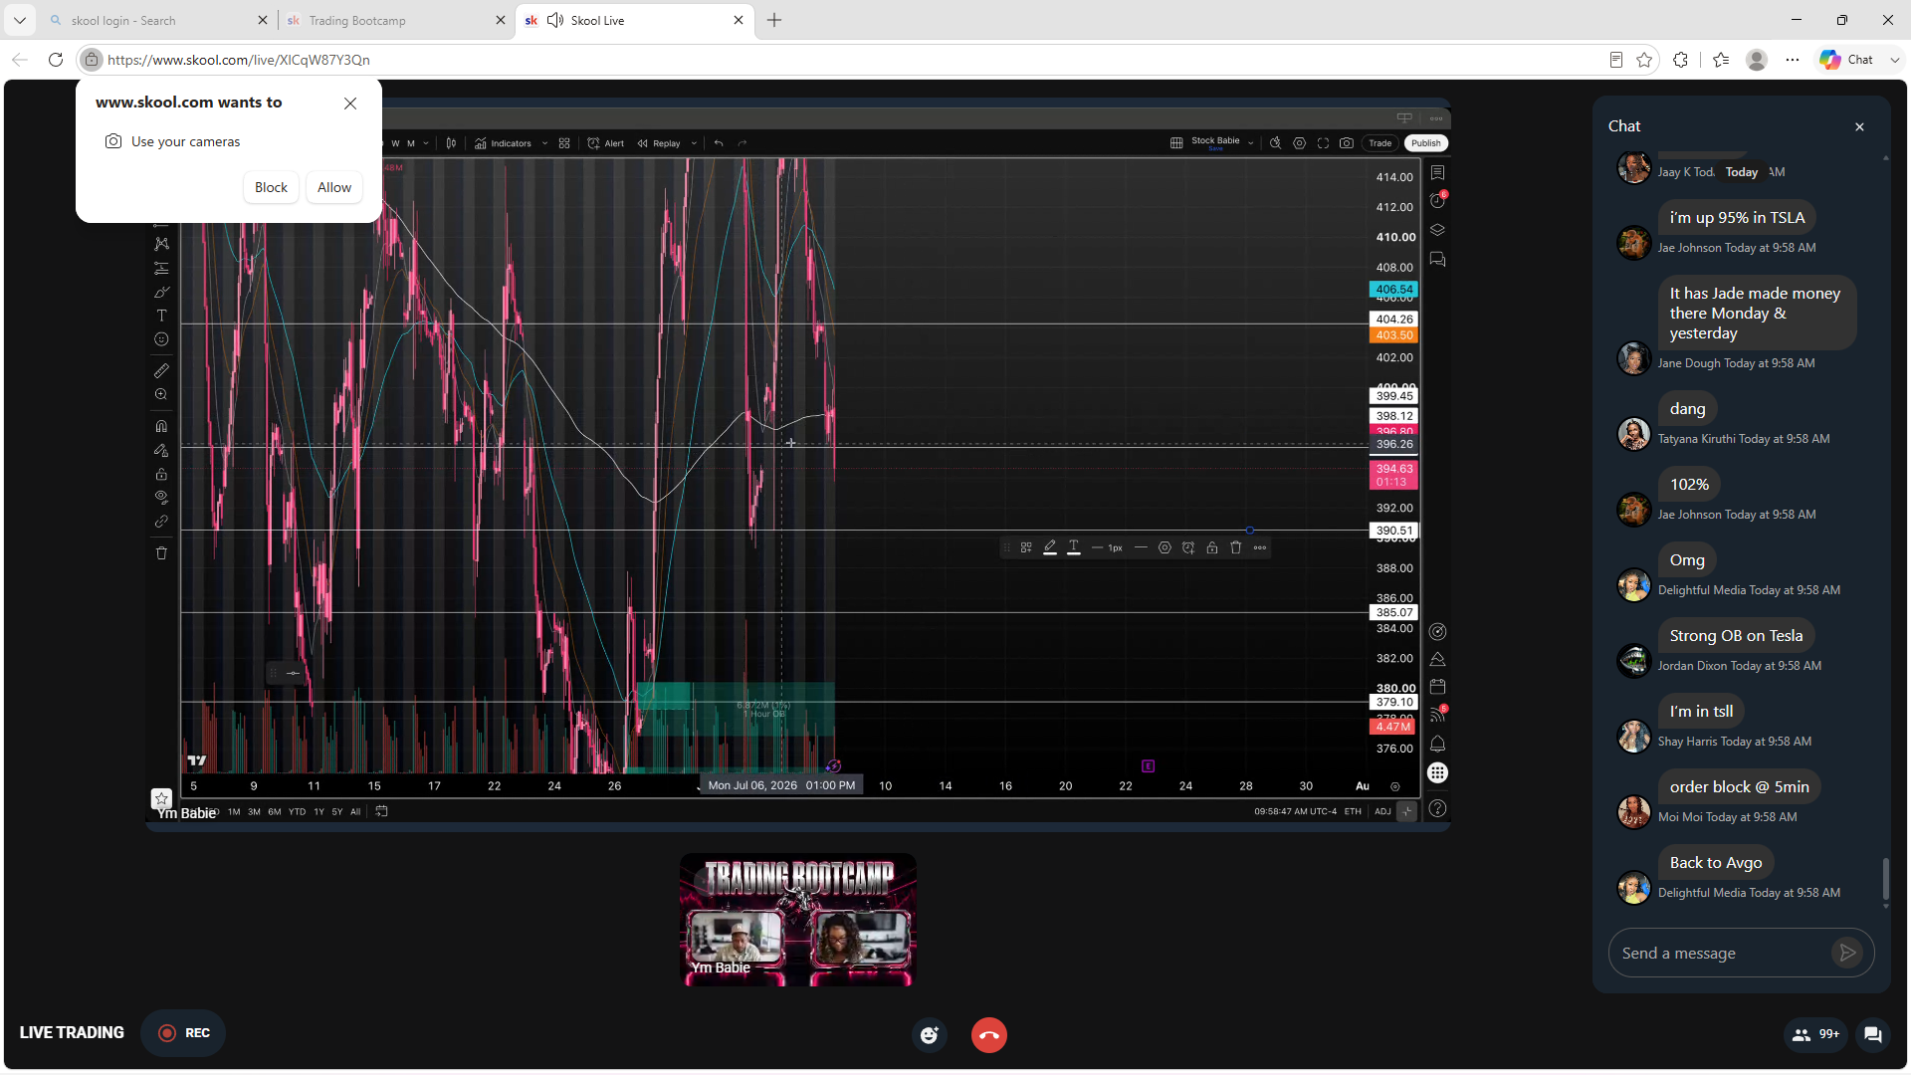Screen dimensions: 1911x1075
Task: Click the trash icon in left sidebar
Action: tap(161, 553)
